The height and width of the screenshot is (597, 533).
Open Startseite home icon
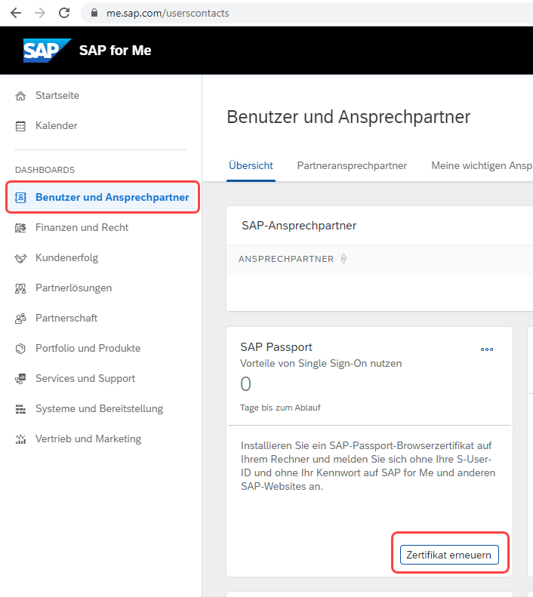[20, 96]
